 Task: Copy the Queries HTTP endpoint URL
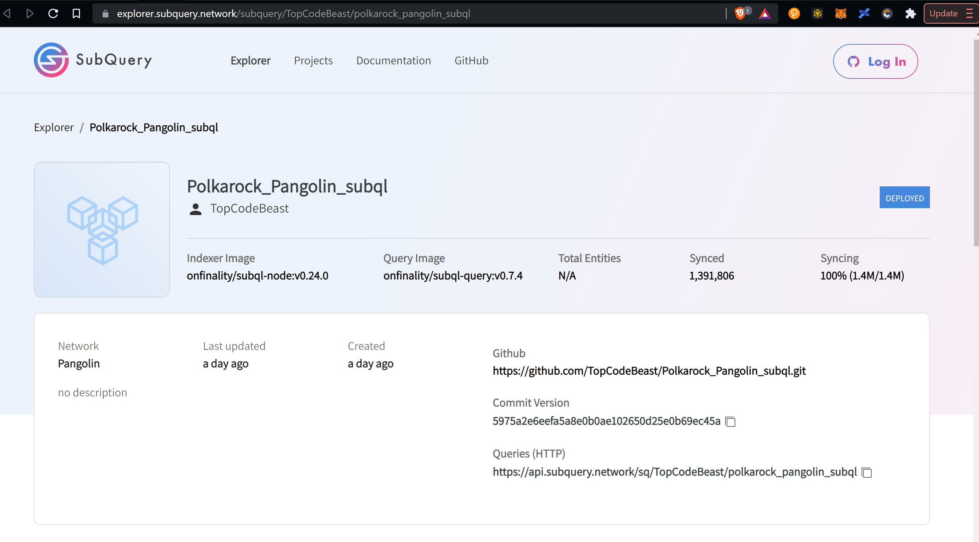pyautogui.click(x=867, y=473)
